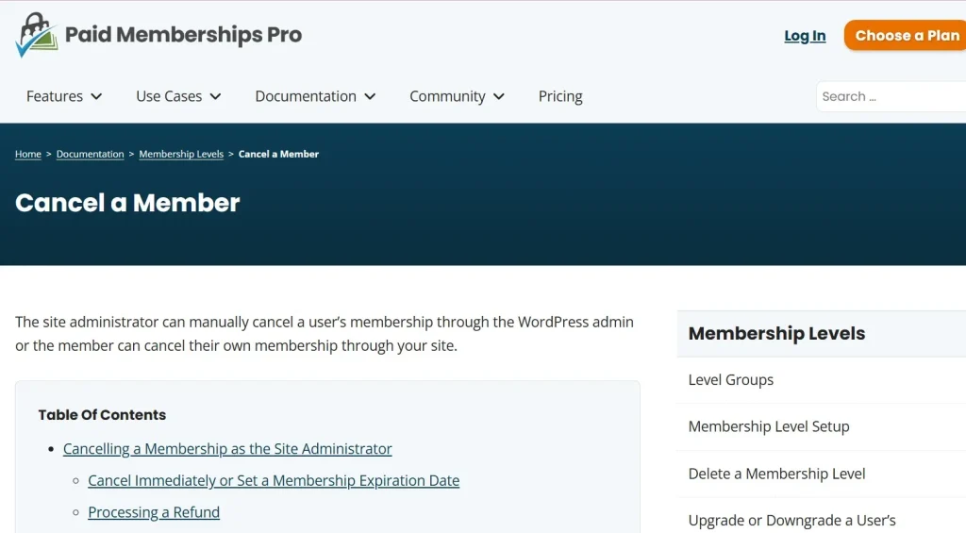Viewport: 966px width, 533px height.
Task: Expand the Features menu chevron
Action: coord(96,96)
